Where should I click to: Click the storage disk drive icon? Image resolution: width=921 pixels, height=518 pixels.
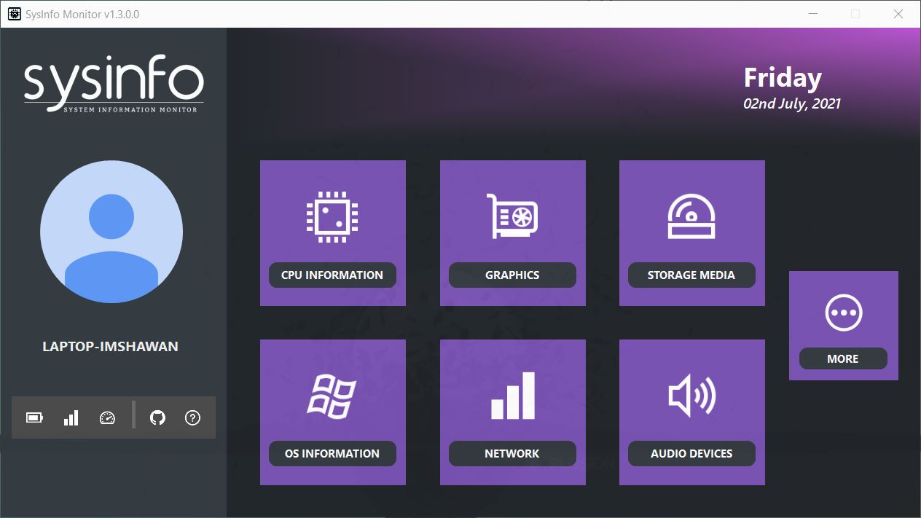[x=691, y=216]
